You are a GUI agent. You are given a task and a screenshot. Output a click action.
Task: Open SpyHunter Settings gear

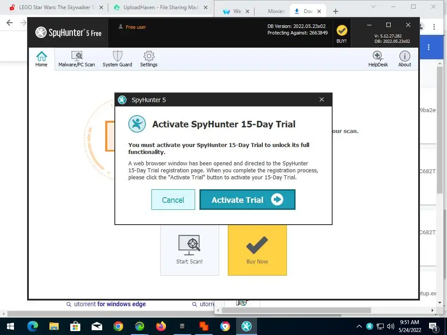148,59
